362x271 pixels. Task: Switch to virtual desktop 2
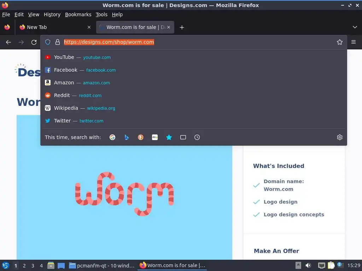[24, 266]
